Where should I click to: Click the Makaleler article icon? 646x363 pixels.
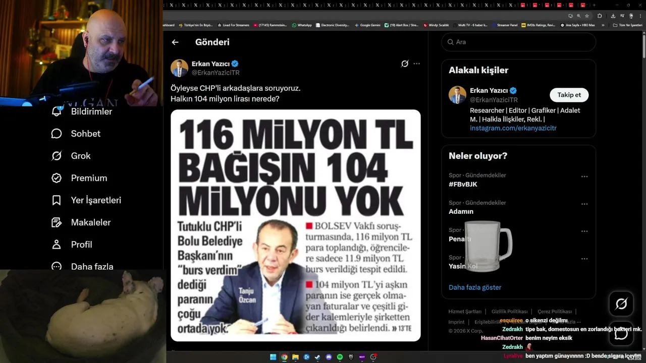[x=57, y=222]
